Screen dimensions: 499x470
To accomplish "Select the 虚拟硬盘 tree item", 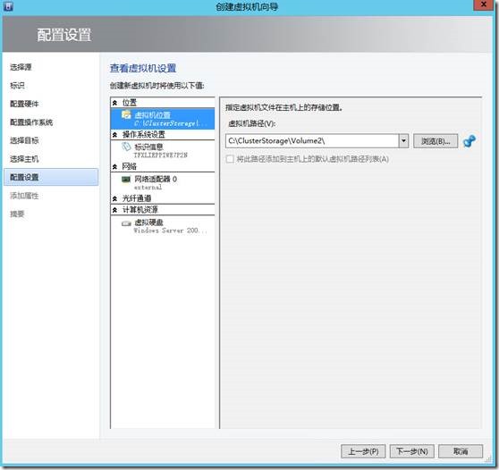I will click(163, 226).
